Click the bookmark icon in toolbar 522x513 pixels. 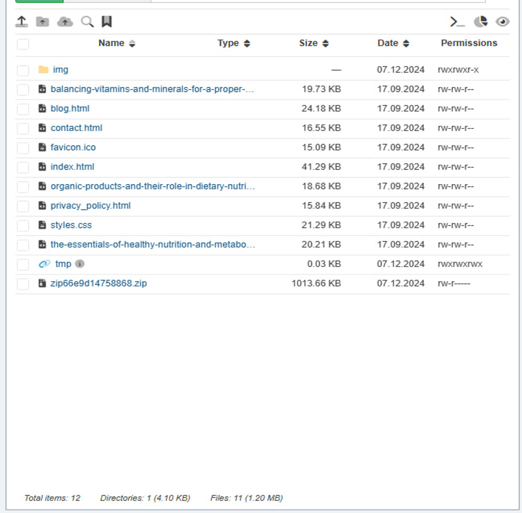106,21
